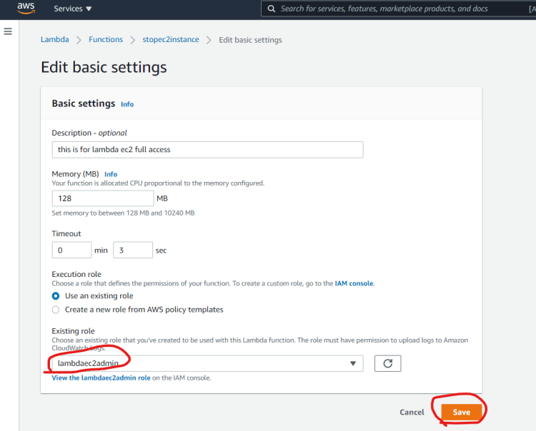Focus the Memory MB input showing 128

coord(103,198)
